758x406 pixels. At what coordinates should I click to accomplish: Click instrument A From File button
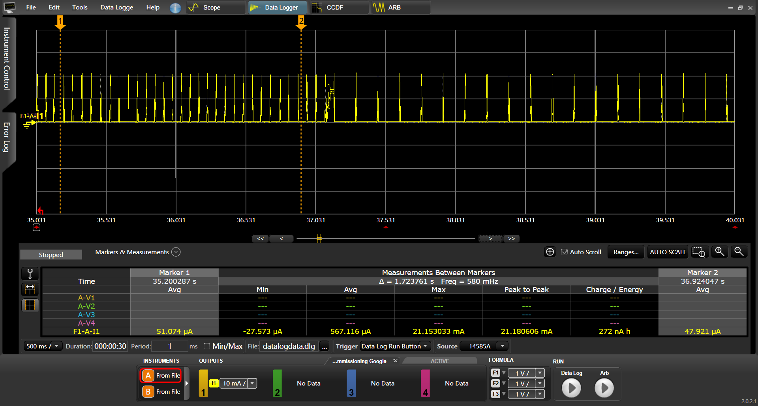click(x=161, y=375)
